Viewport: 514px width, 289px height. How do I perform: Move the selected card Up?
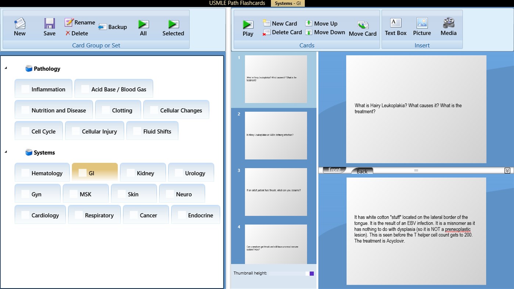[321, 23]
